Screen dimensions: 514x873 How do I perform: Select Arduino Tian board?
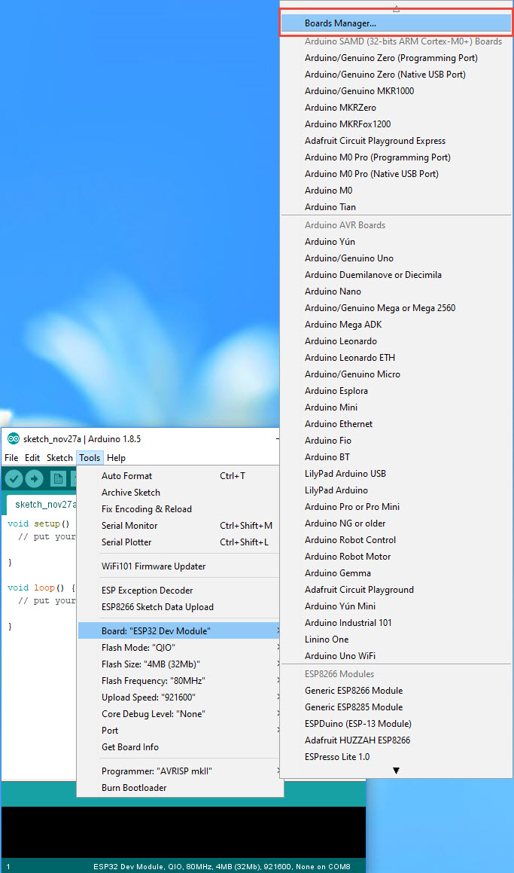click(x=396, y=207)
